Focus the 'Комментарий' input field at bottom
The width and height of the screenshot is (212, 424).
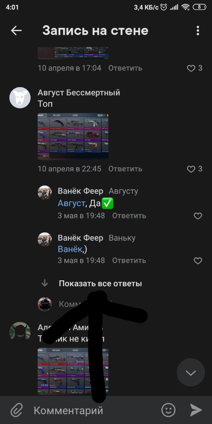pos(95,411)
